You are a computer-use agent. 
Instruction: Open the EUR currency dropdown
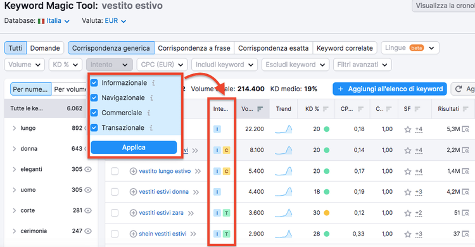(x=115, y=21)
